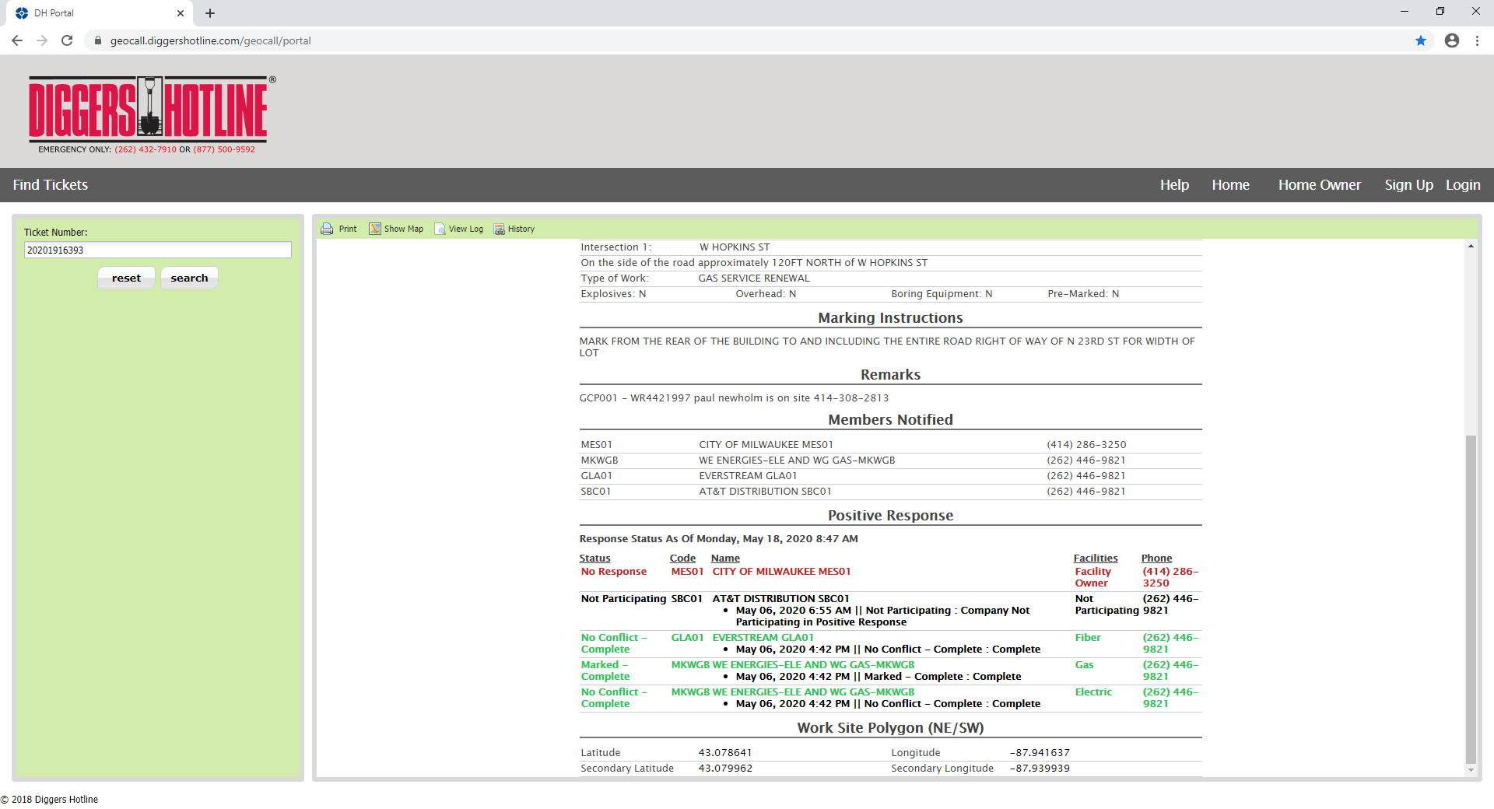Open Chrome's three-dot menu
1494x809 pixels.
[1477, 40]
